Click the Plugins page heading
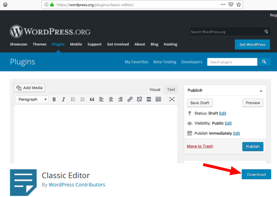This screenshot has width=277, height=197. click(23, 62)
